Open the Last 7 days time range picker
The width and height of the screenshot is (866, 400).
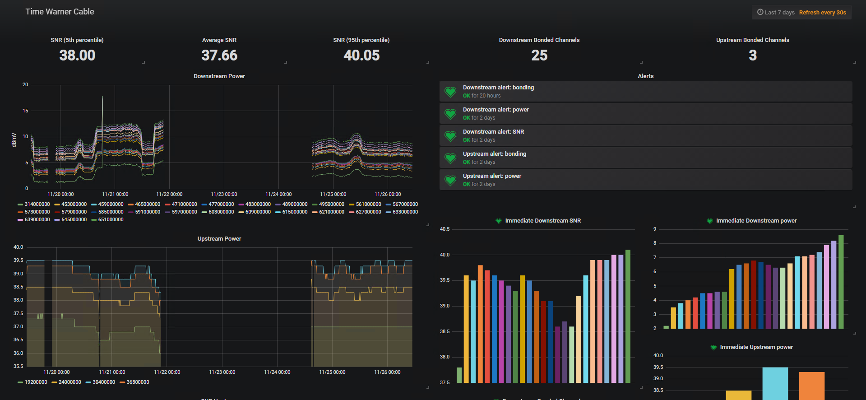(x=776, y=12)
